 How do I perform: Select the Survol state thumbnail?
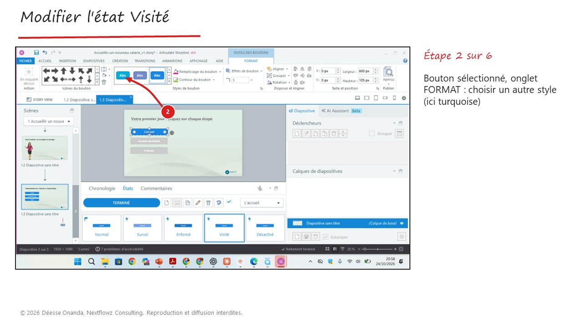coord(143,228)
